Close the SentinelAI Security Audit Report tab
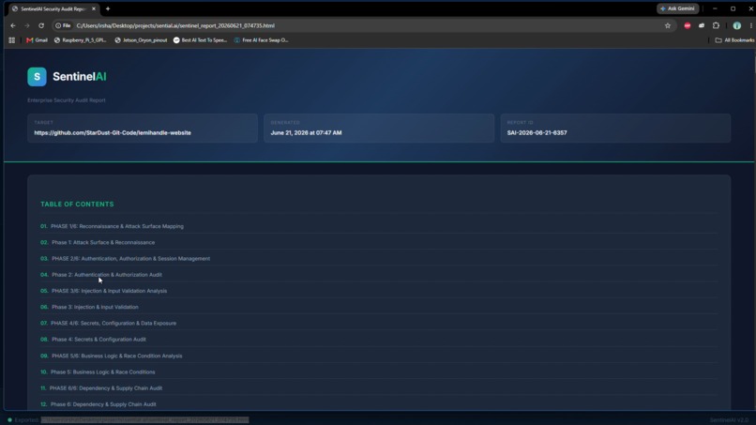The image size is (756, 425). click(94, 8)
